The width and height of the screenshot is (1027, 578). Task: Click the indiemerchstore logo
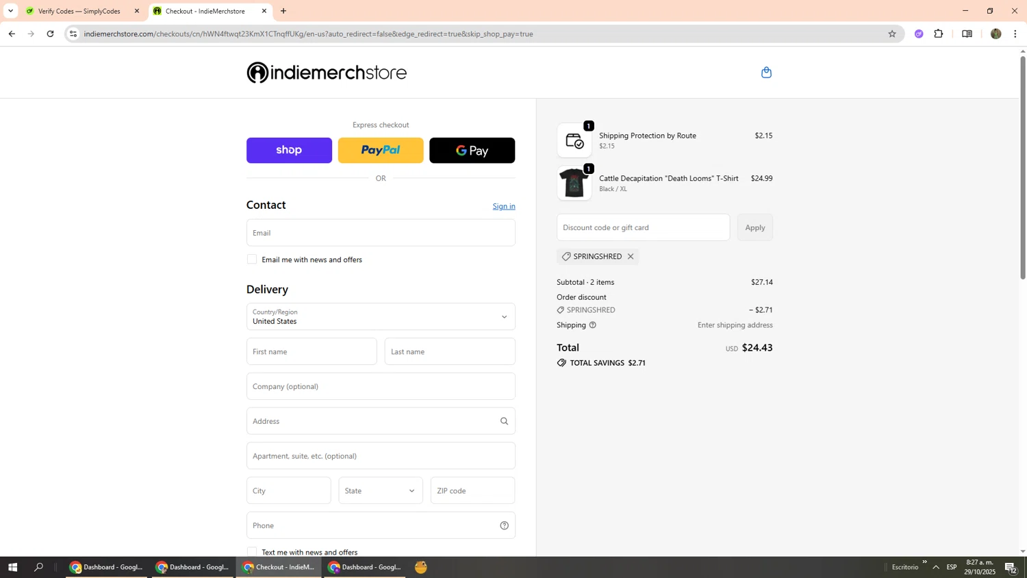coord(327,73)
